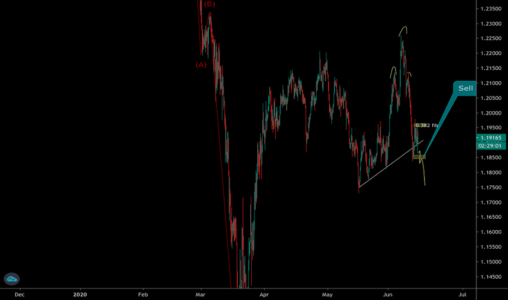Select the yellow arc above the June peak
Image resolution: width=508 pixels, height=300 pixels.
403,31
